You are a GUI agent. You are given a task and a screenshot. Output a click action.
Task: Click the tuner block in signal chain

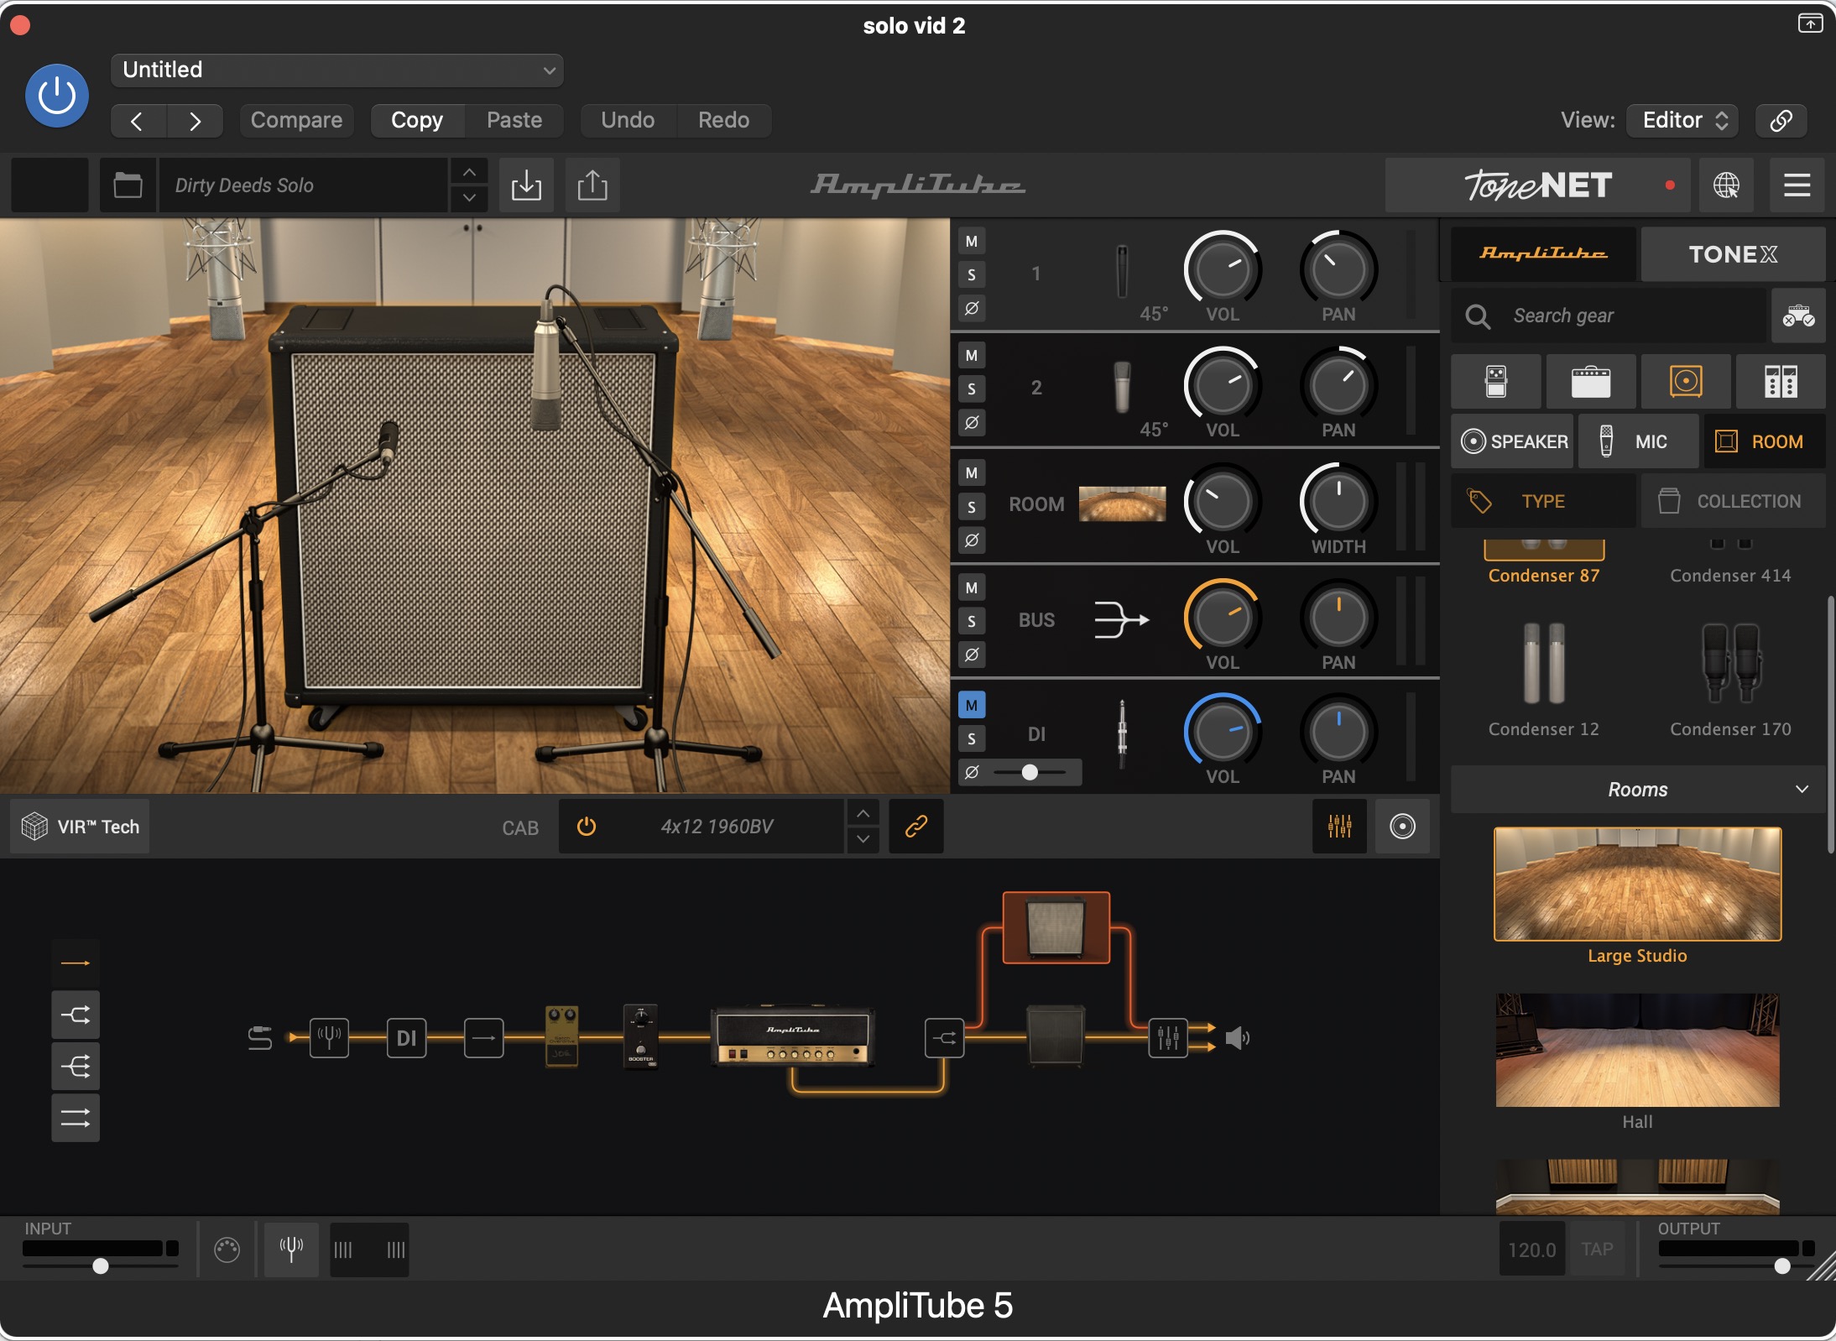click(329, 1038)
